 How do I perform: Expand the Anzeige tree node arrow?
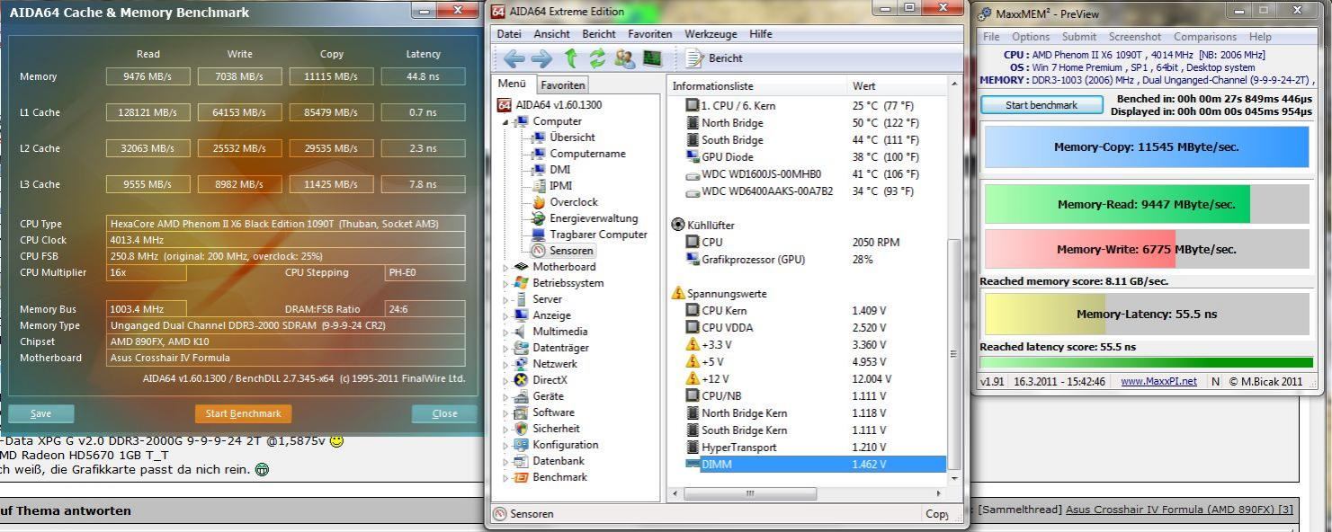pos(505,315)
